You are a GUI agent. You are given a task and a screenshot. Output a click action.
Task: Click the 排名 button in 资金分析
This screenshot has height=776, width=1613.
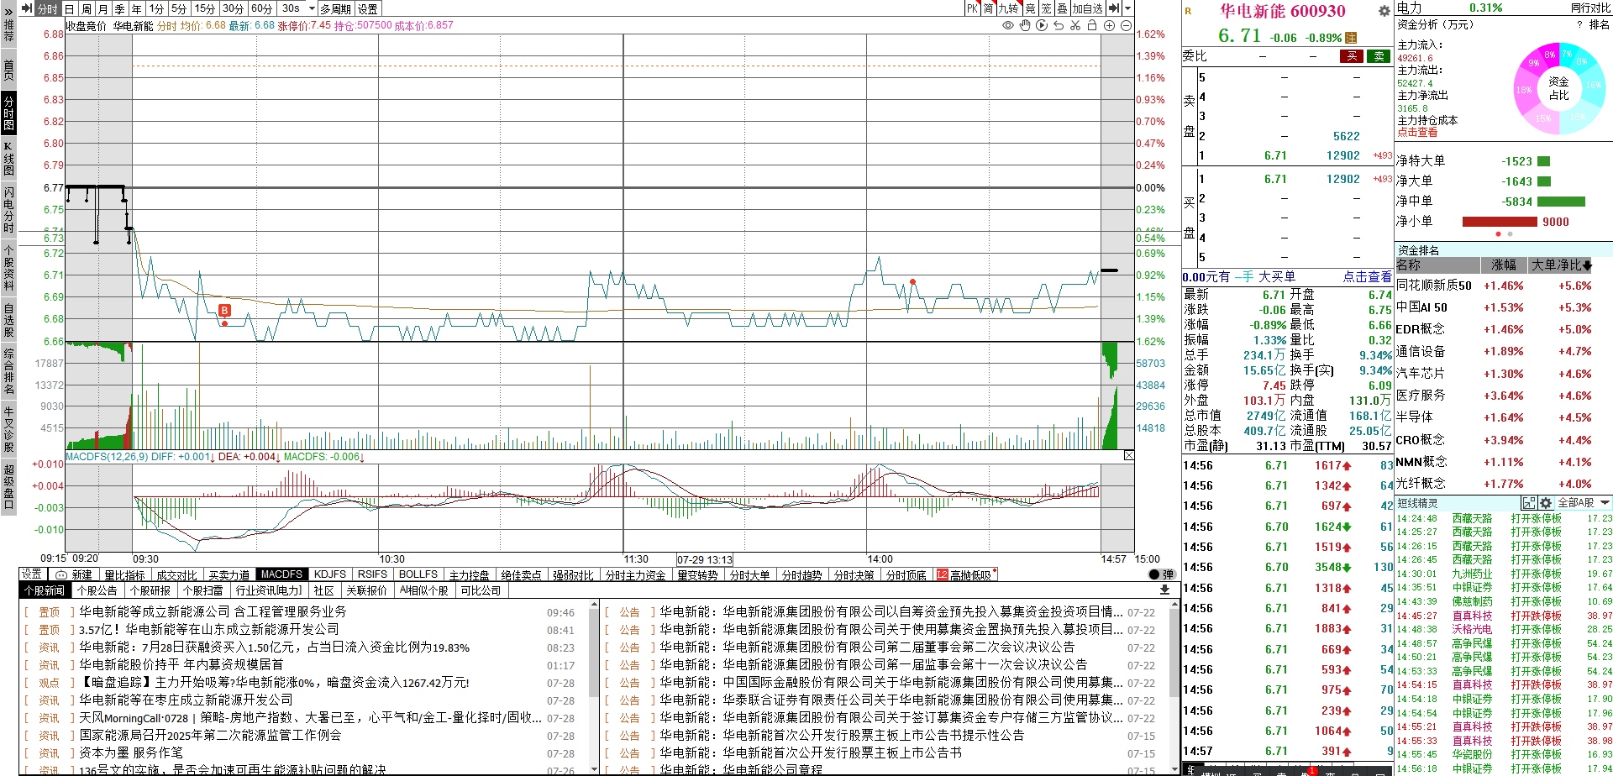click(1599, 25)
